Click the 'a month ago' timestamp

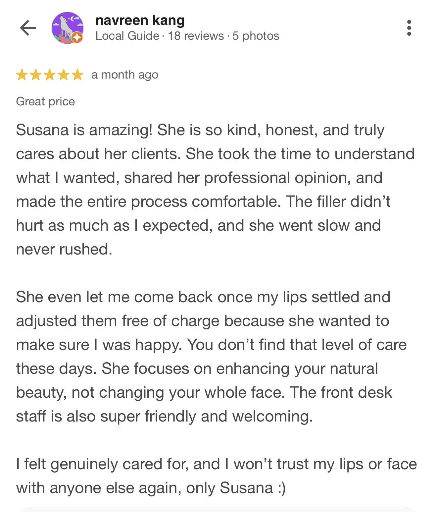125,75
